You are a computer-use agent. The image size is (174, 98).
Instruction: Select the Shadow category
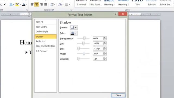(x=45, y=37)
